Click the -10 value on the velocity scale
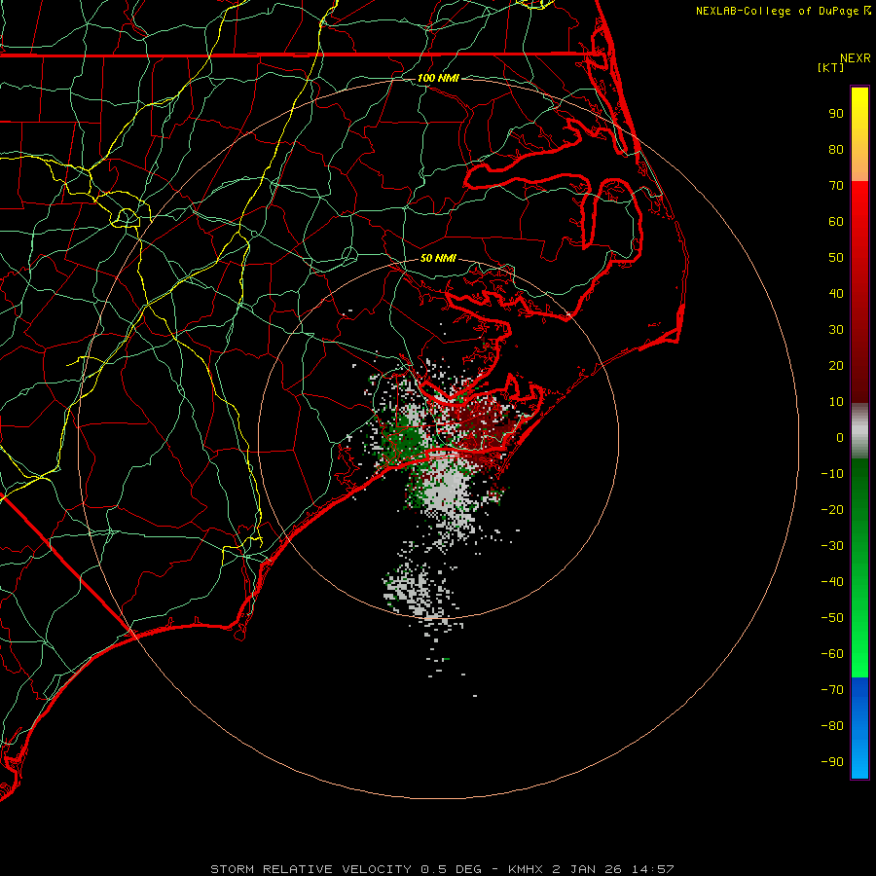Screen dimensions: 876x876 point(832,474)
